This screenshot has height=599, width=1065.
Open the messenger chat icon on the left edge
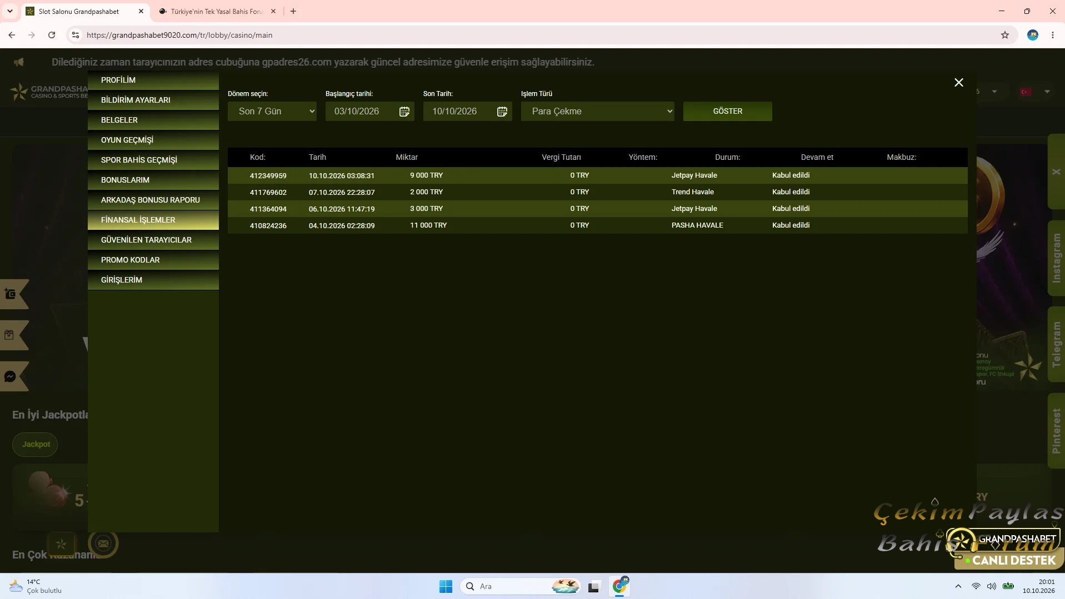tap(10, 376)
